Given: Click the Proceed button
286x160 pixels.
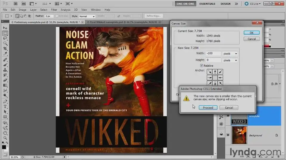Looking at the screenshot, I should [208, 108].
